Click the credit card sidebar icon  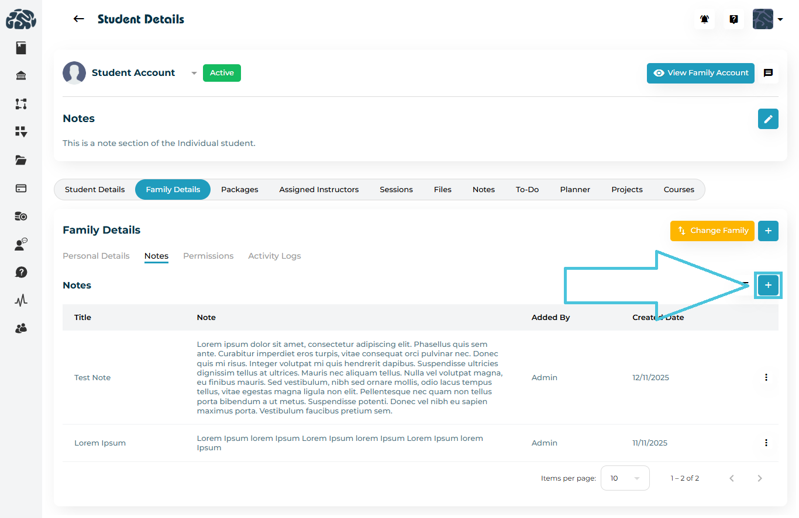click(21, 188)
